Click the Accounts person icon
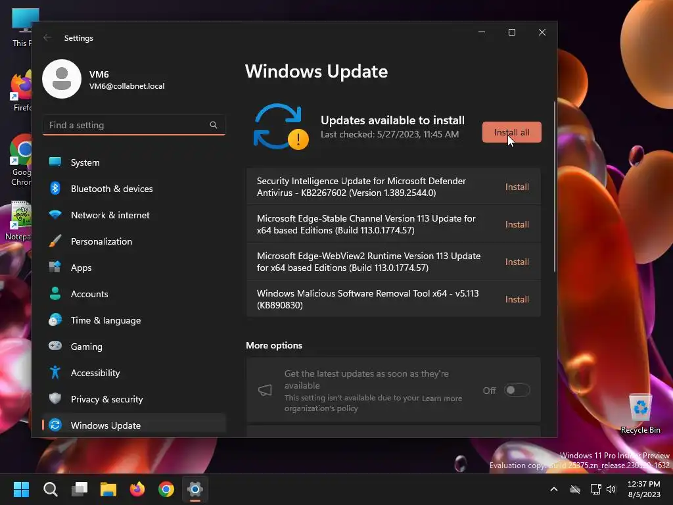 (x=55, y=293)
